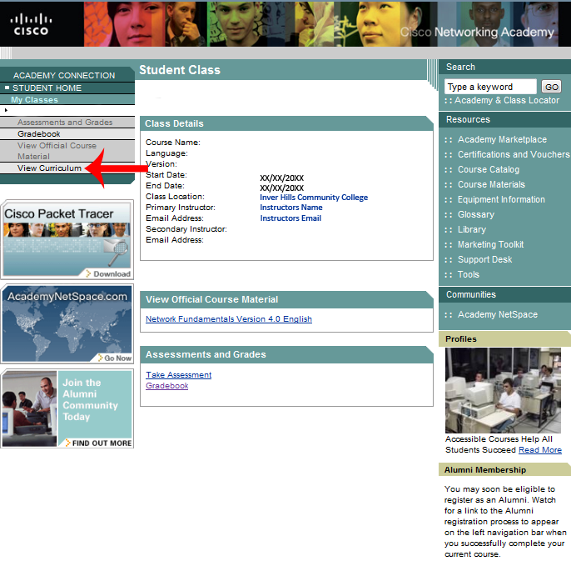Select Gradebook in the left navigation
This screenshot has height=571, width=571.
coord(39,134)
